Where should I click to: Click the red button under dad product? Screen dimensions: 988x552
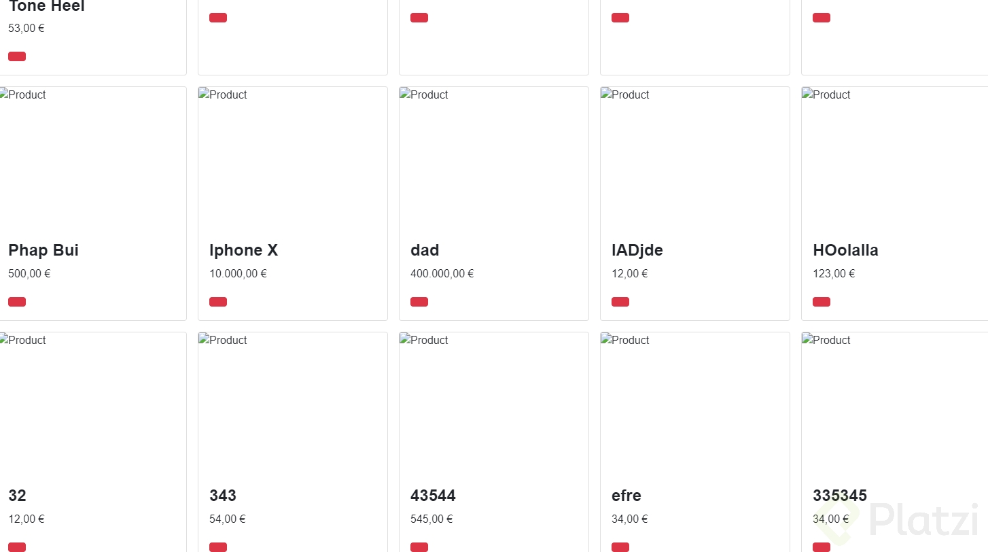pyautogui.click(x=419, y=302)
